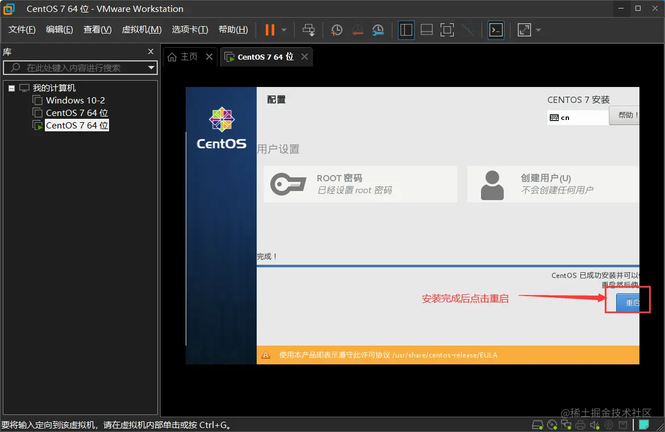Click the teal message log note icon
Image resolution: width=665 pixels, height=432 pixels.
coord(644,425)
